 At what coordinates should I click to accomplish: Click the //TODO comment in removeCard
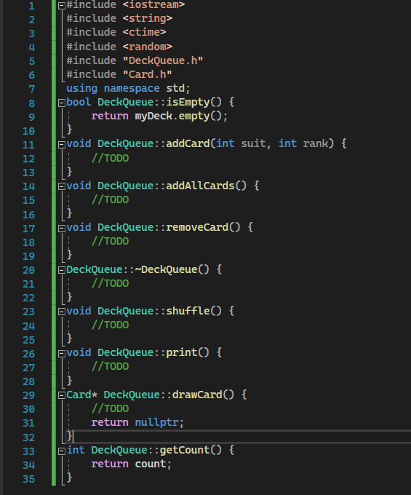pos(110,242)
